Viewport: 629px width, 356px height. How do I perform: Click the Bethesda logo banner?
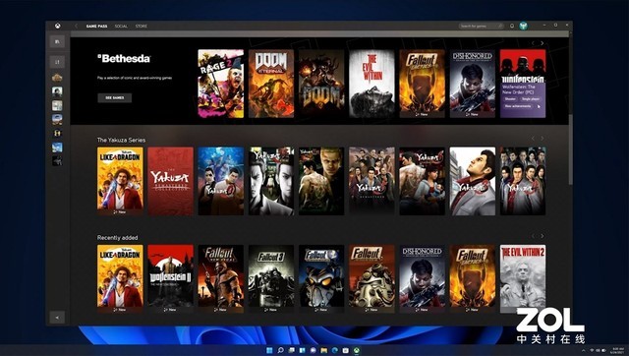(x=124, y=59)
